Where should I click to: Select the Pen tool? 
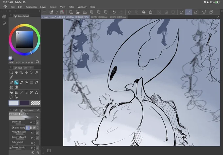[11, 82]
